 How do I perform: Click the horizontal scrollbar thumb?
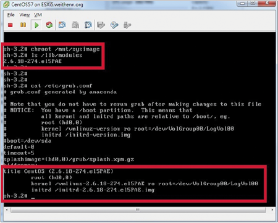pyautogui.click(x=138, y=210)
